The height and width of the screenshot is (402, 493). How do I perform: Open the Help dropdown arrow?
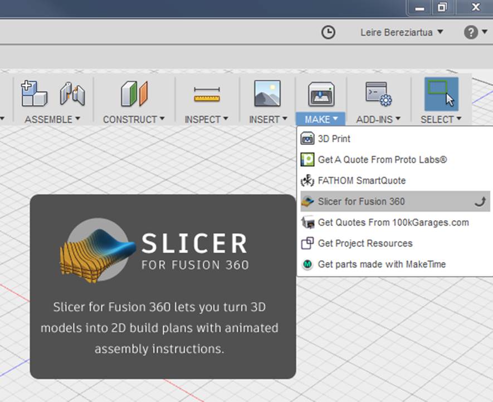click(x=485, y=32)
